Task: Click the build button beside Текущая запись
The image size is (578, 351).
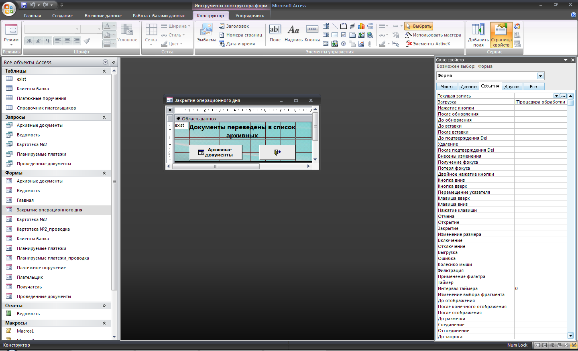Action: 563,96
